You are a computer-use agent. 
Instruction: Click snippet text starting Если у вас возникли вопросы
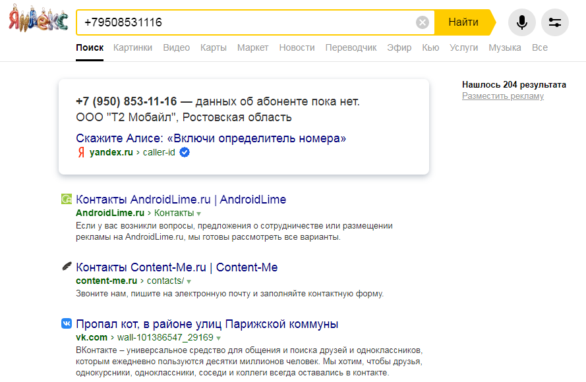click(x=234, y=231)
